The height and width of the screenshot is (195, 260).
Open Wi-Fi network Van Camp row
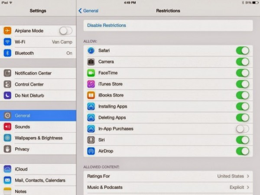pos(38,42)
